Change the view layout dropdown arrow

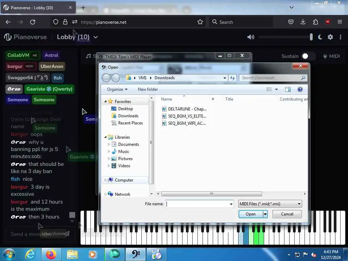pos(276,89)
